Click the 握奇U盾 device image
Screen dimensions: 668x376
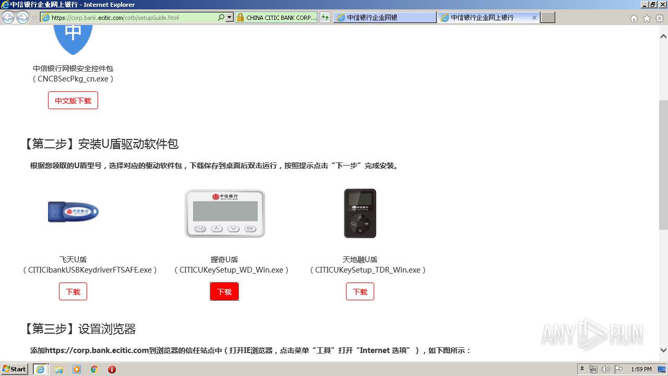tap(225, 214)
